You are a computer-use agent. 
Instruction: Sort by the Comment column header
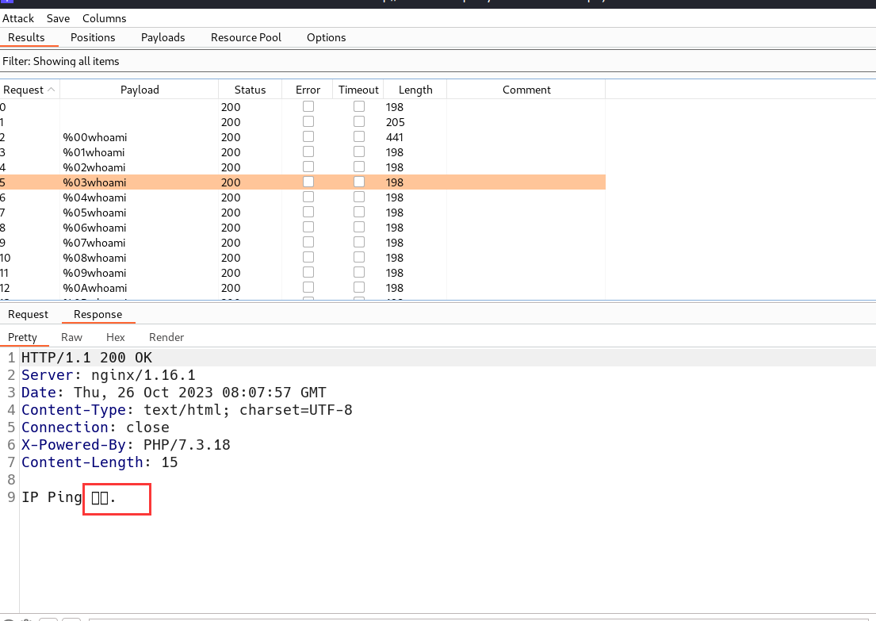click(x=526, y=90)
